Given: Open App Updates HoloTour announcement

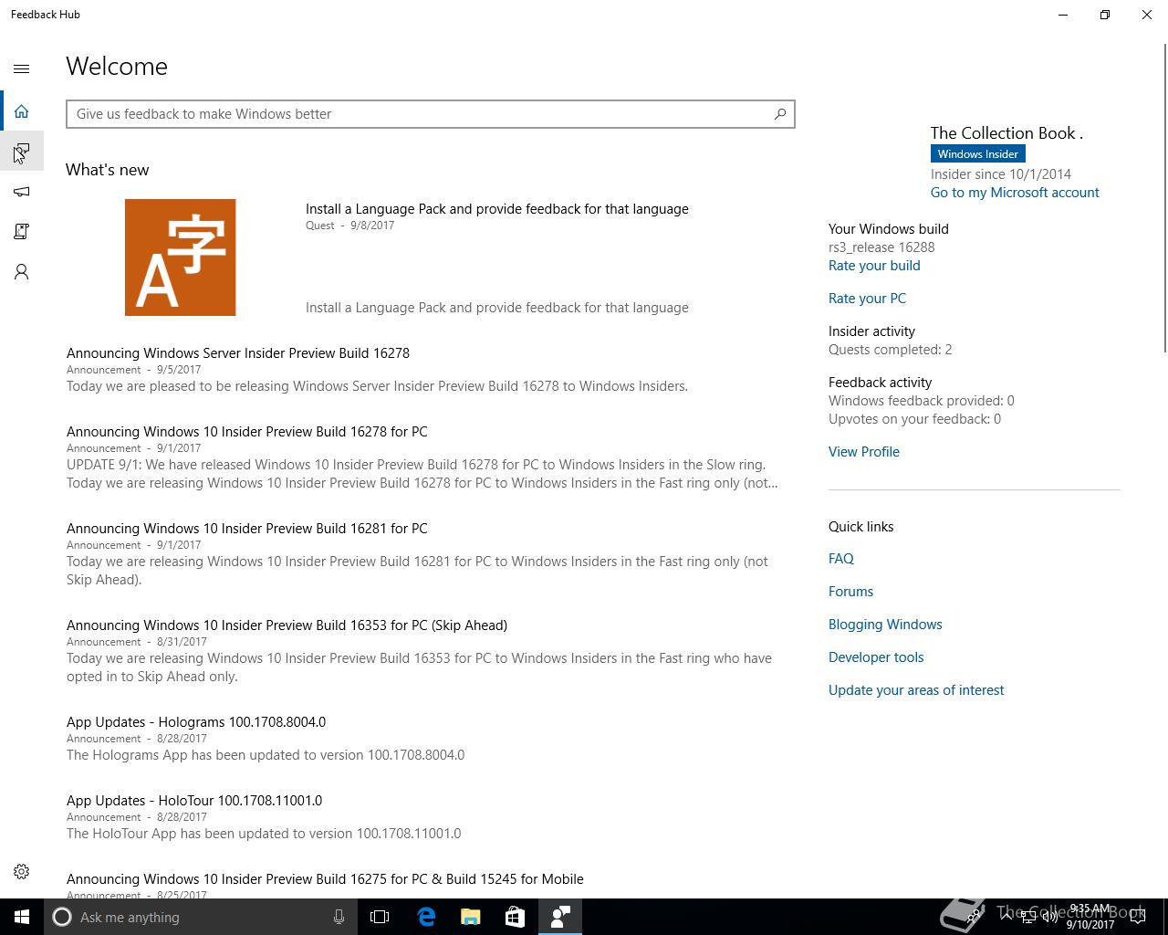Looking at the screenshot, I should tap(194, 801).
